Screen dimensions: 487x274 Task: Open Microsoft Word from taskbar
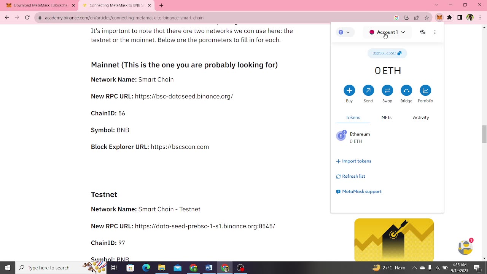tap(209, 268)
